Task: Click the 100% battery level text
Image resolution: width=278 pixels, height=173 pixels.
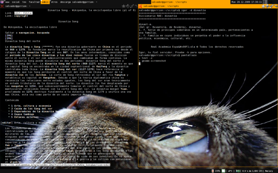Action: click(x=217, y=171)
